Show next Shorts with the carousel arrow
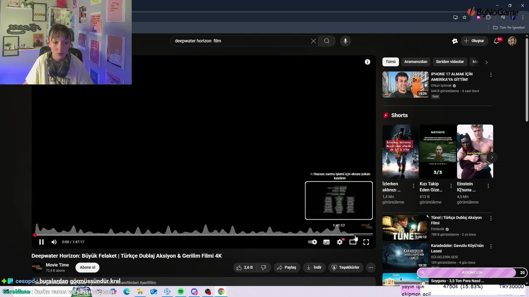The width and height of the screenshot is (529, 297). coord(492,157)
